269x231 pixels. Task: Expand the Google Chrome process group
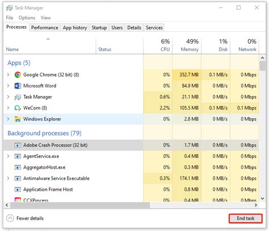pos(8,74)
